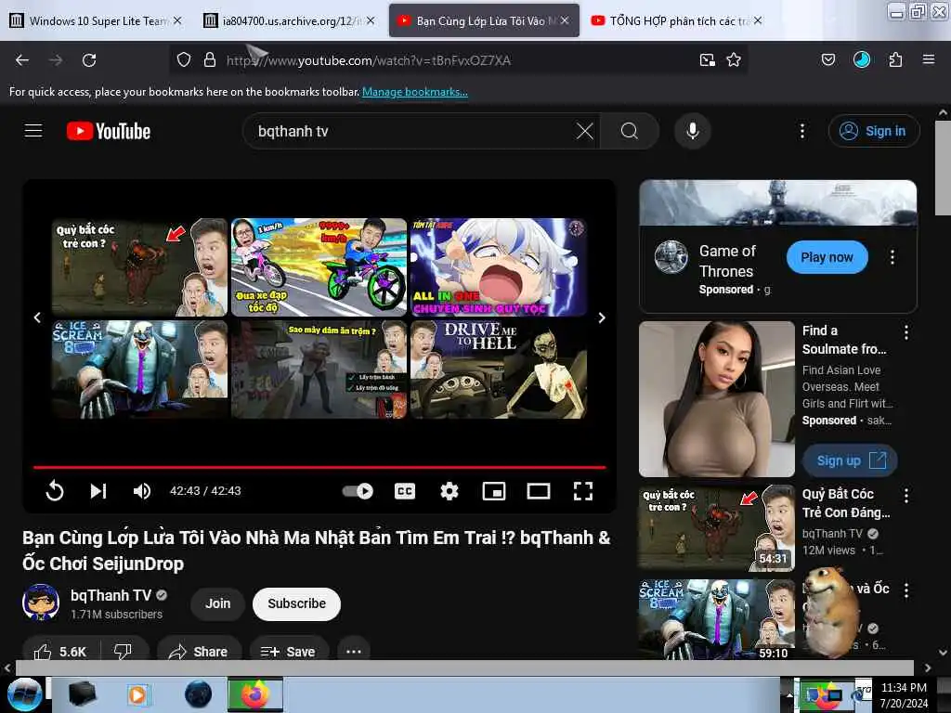This screenshot has width=951, height=713.
Task: Open the taskbar clock showing 11:34 PM
Action: click(904, 694)
